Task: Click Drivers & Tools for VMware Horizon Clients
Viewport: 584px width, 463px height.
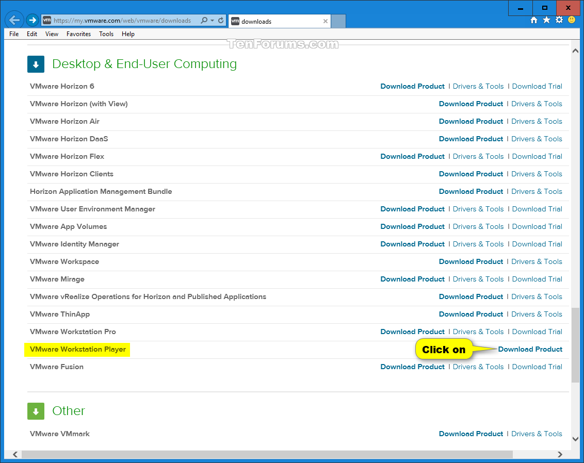Action: point(537,174)
